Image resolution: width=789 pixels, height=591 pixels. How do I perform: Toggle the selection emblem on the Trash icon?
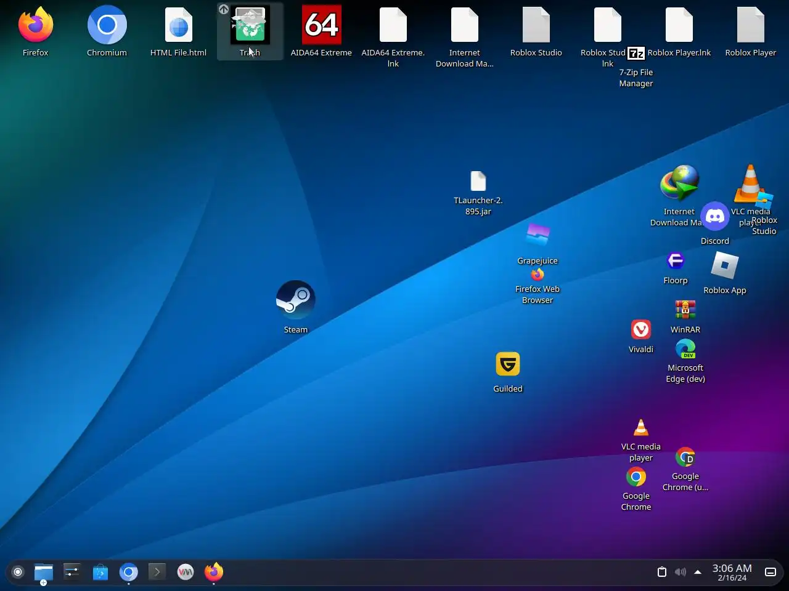224,9
